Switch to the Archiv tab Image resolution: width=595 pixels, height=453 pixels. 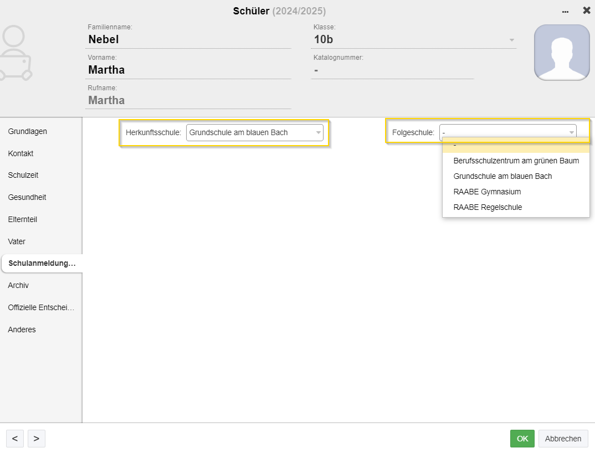[x=18, y=285]
